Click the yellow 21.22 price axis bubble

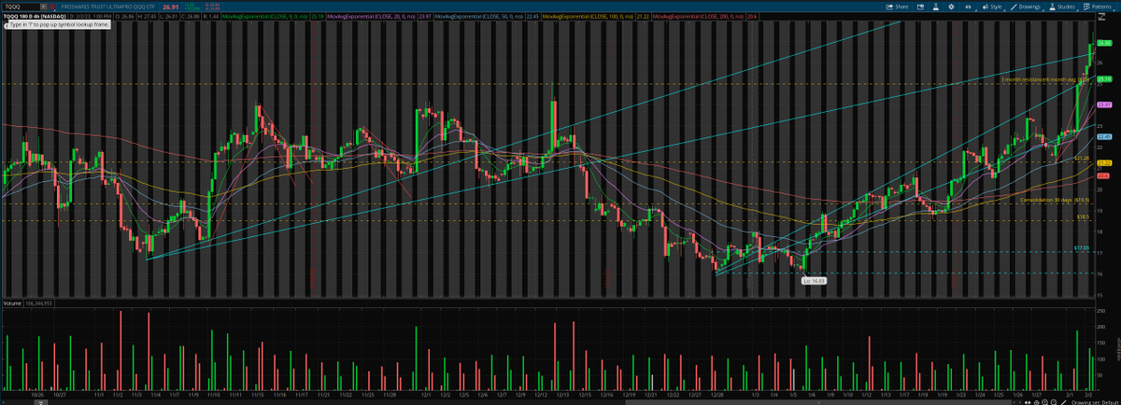point(1103,162)
